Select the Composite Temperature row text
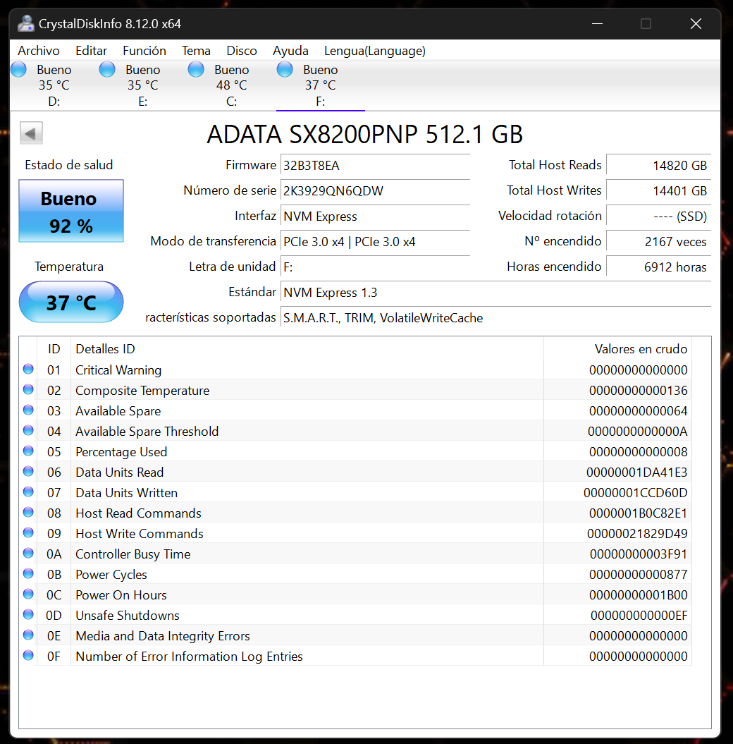Image resolution: width=733 pixels, height=744 pixels. 142,391
